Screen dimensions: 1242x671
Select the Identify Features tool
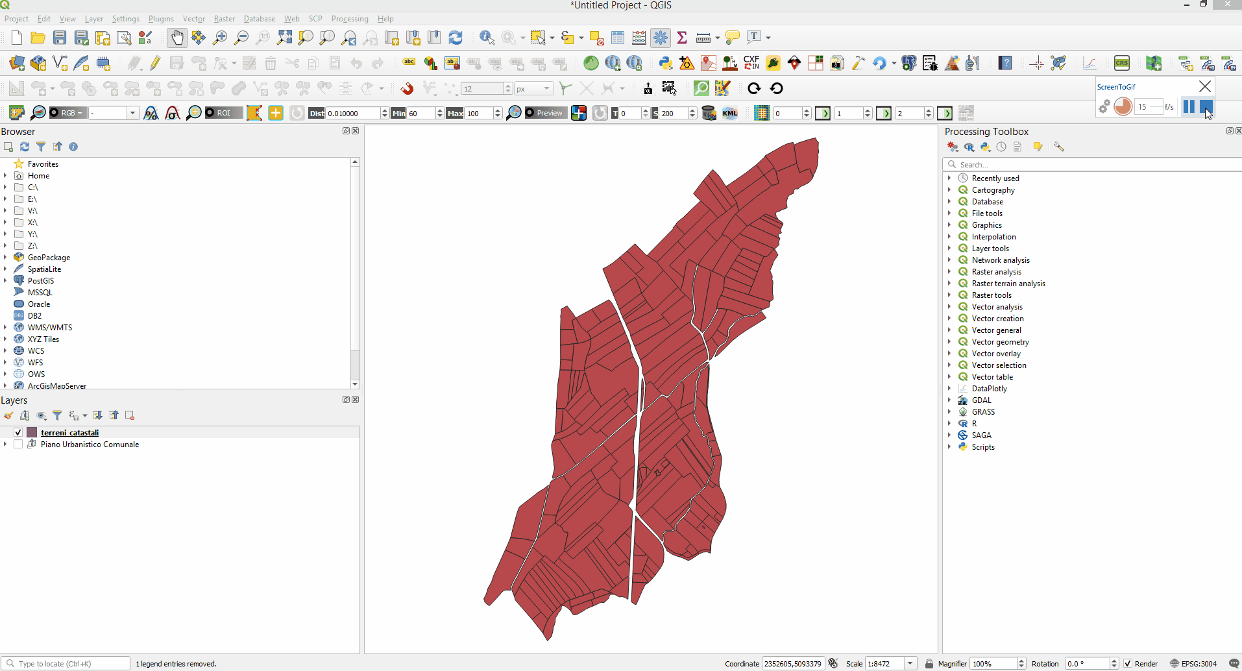point(487,38)
